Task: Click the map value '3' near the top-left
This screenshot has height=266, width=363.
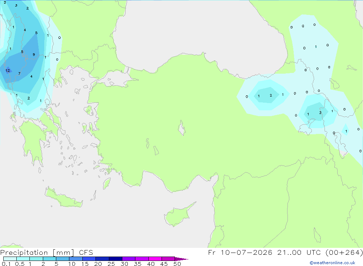Action: (x=16, y=5)
